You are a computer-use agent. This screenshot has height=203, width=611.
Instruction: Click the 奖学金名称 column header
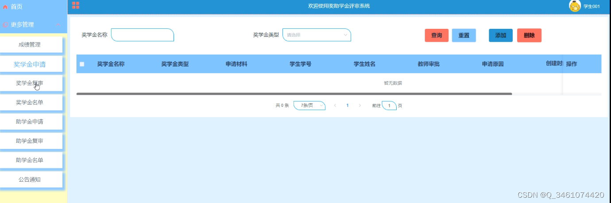[111, 64]
